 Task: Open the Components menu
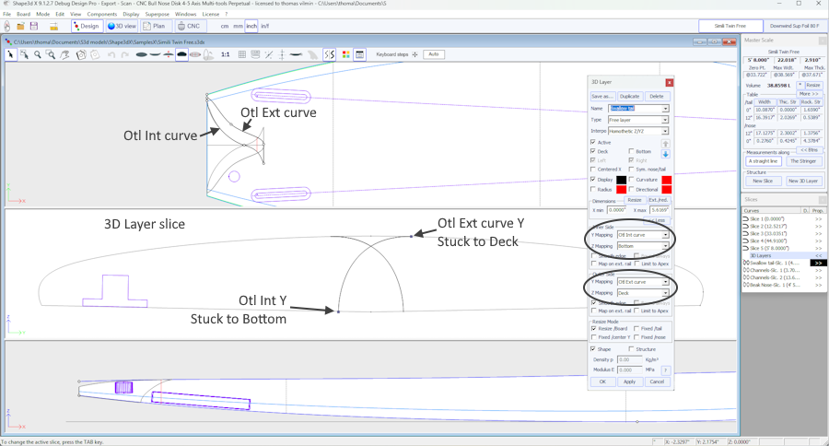click(x=101, y=15)
